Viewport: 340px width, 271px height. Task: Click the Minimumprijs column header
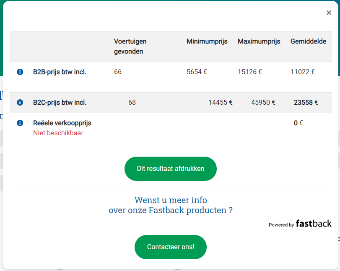[x=207, y=41]
